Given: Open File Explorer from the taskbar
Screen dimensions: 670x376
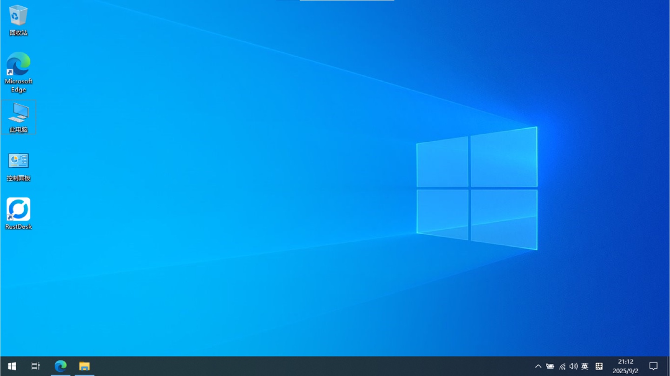Looking at the screenshot, I should click(84, 366).
